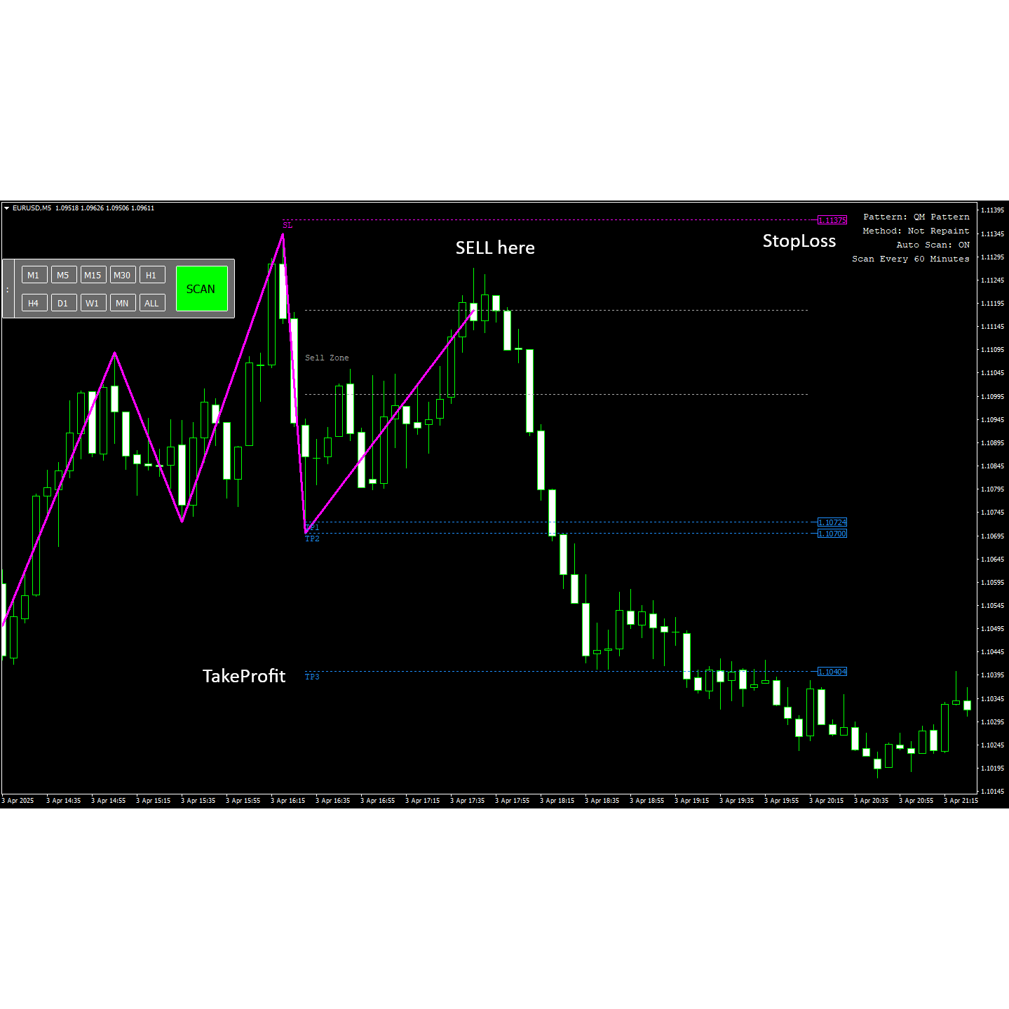Click the '3 Apr 2025' time axis label

point(18,801)
